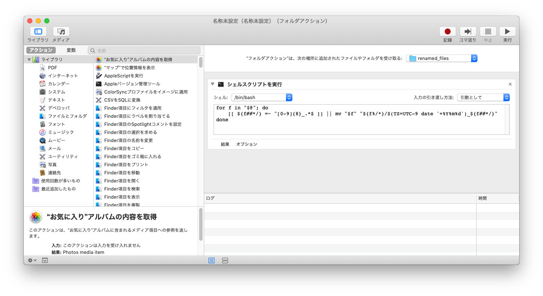Show the log list view

pos(211,260)
